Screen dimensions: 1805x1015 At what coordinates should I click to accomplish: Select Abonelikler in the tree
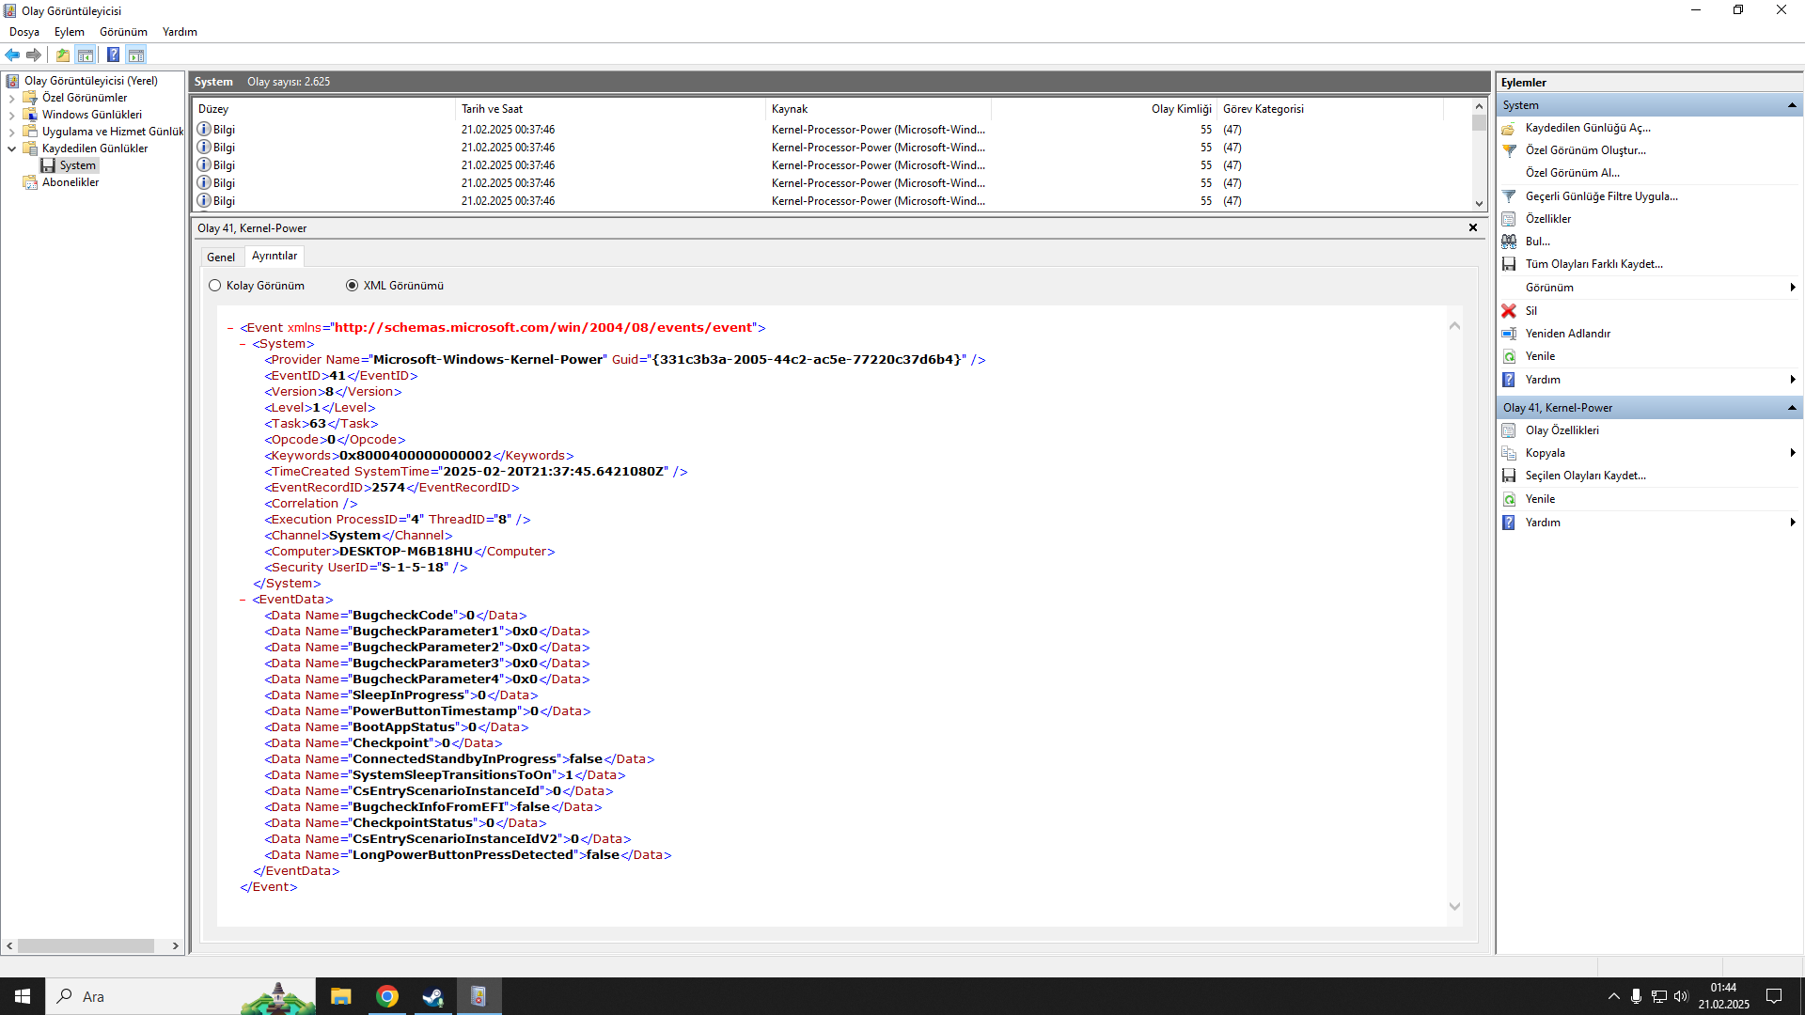(71, 182)
